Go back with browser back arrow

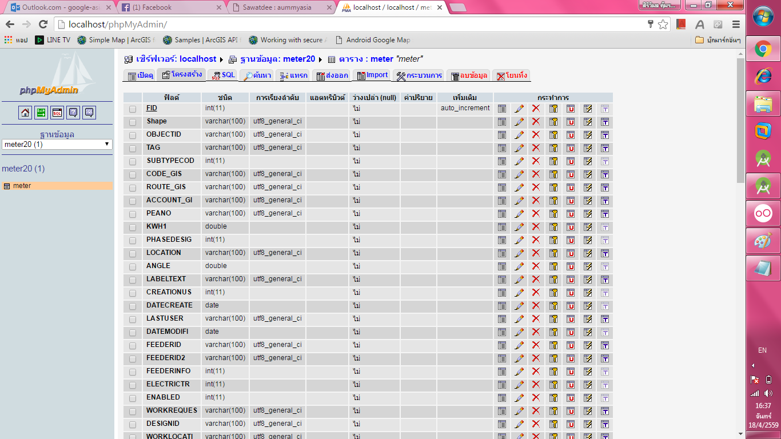(x=10, y=24)
